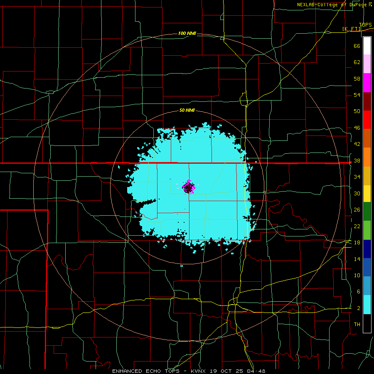Image resolution: width=374 pixels, height=374 pixels.
Task: Click the "TOPS" legend title
Action: coord(365,25)
